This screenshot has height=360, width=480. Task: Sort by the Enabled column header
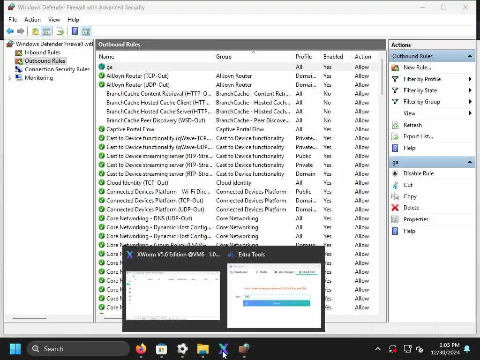(x=336, y=57)
